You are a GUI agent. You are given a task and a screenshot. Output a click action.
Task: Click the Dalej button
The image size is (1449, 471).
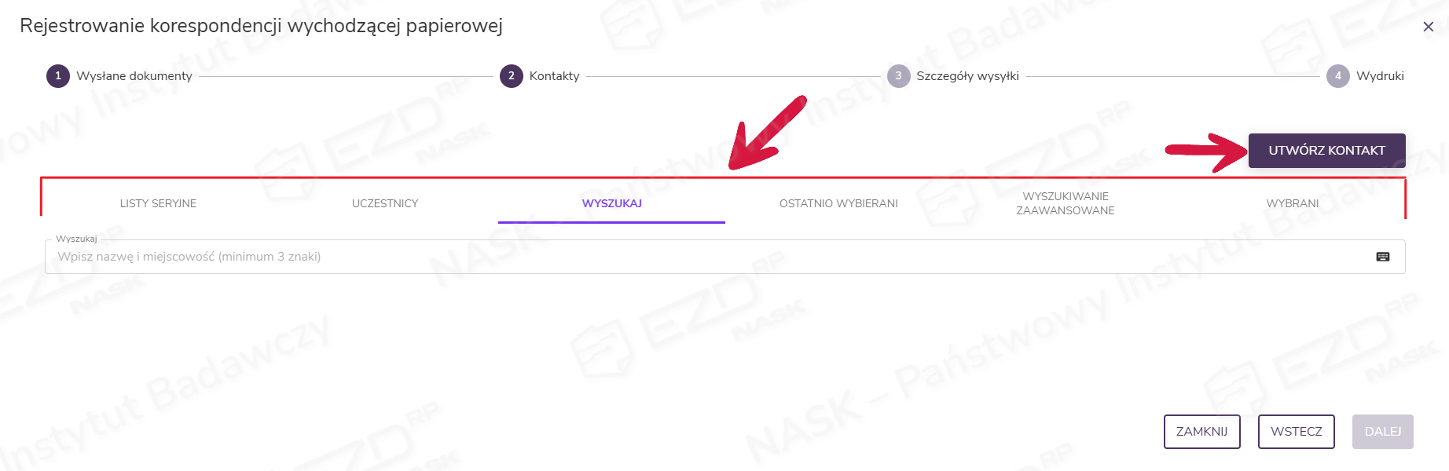pos(1382,432)
